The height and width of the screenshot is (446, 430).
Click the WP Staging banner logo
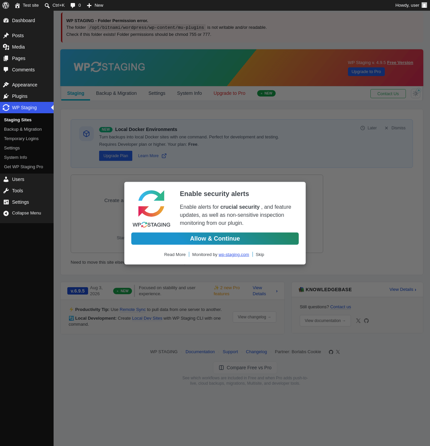tap(109, 67)
